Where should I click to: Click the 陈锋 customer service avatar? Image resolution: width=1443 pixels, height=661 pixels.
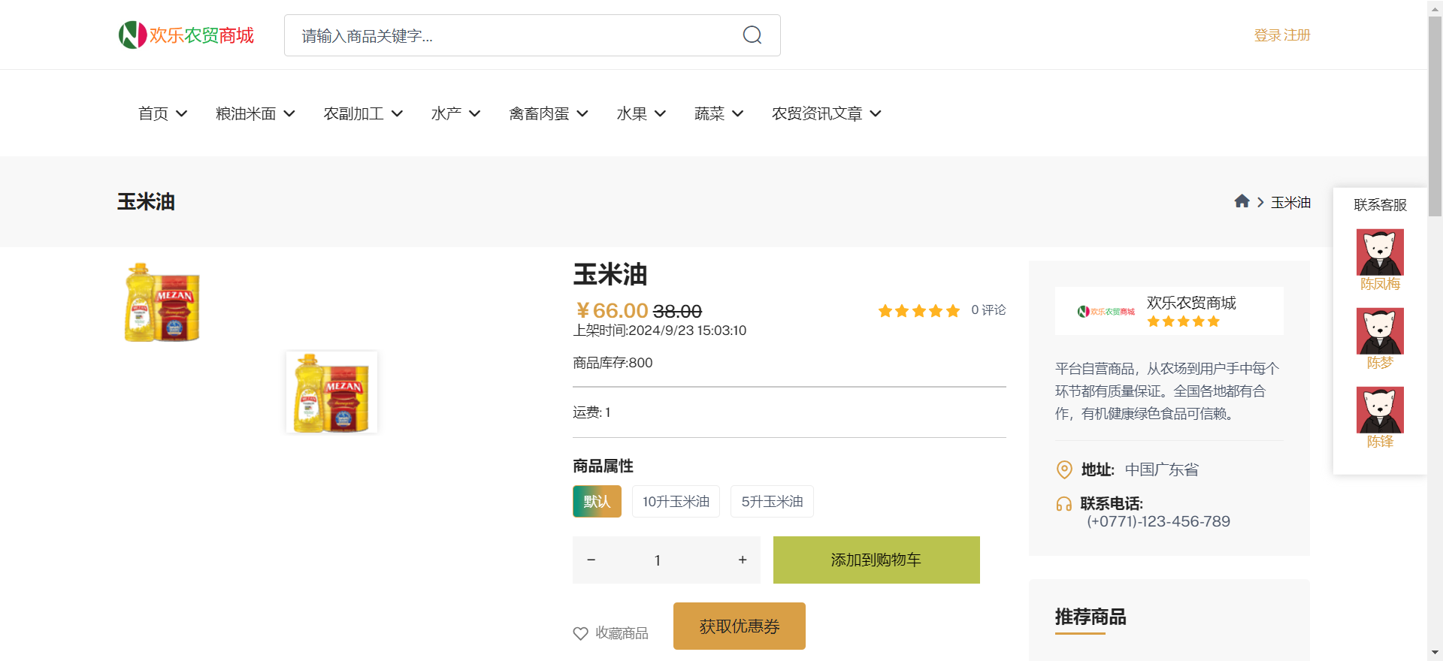point(1380,410)
